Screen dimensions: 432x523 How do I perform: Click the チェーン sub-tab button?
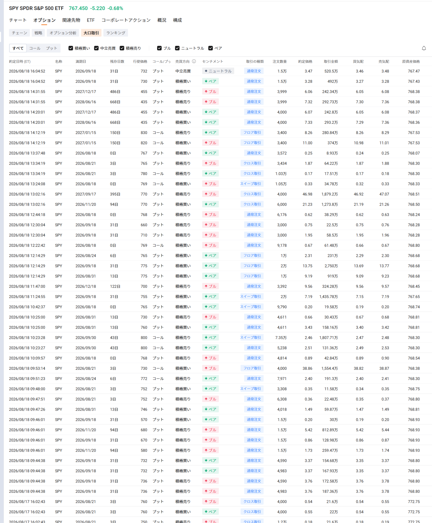pyautogui.click(x=19, y=33)
